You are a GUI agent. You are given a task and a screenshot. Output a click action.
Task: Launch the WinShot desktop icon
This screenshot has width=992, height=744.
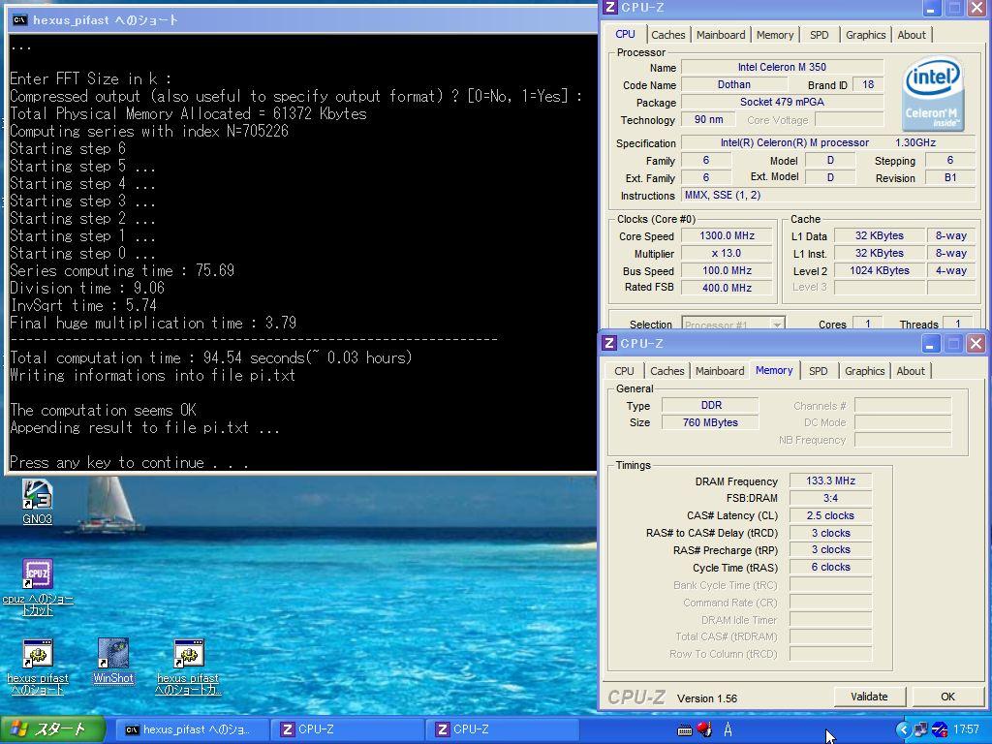(113, 661)
